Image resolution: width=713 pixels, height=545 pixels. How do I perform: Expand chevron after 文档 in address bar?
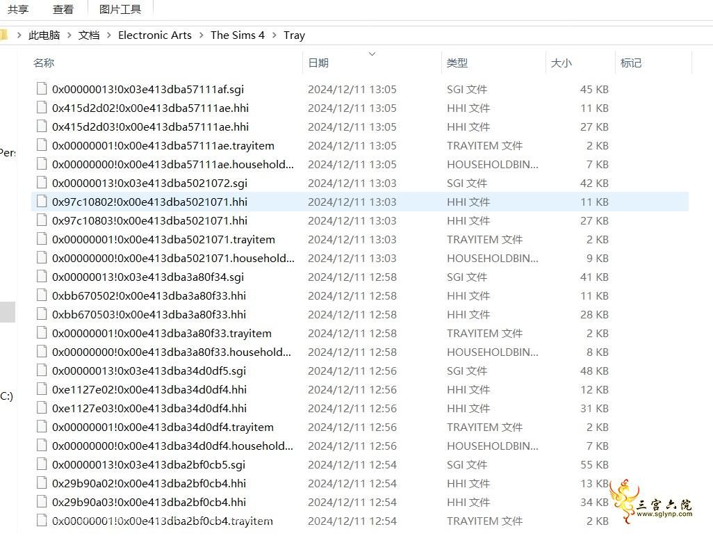108,35
